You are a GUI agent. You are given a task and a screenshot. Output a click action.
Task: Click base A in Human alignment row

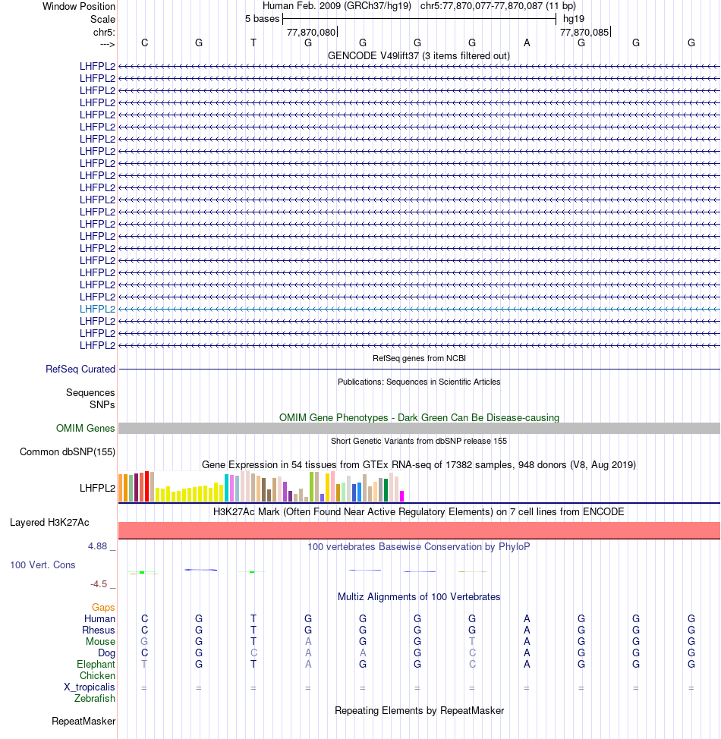[527, 619]
